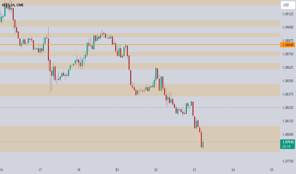The height and width of the screenshot is (174, 296).
Task: Click the 1.07750 price axis label
Action: (x=288, y=161)
